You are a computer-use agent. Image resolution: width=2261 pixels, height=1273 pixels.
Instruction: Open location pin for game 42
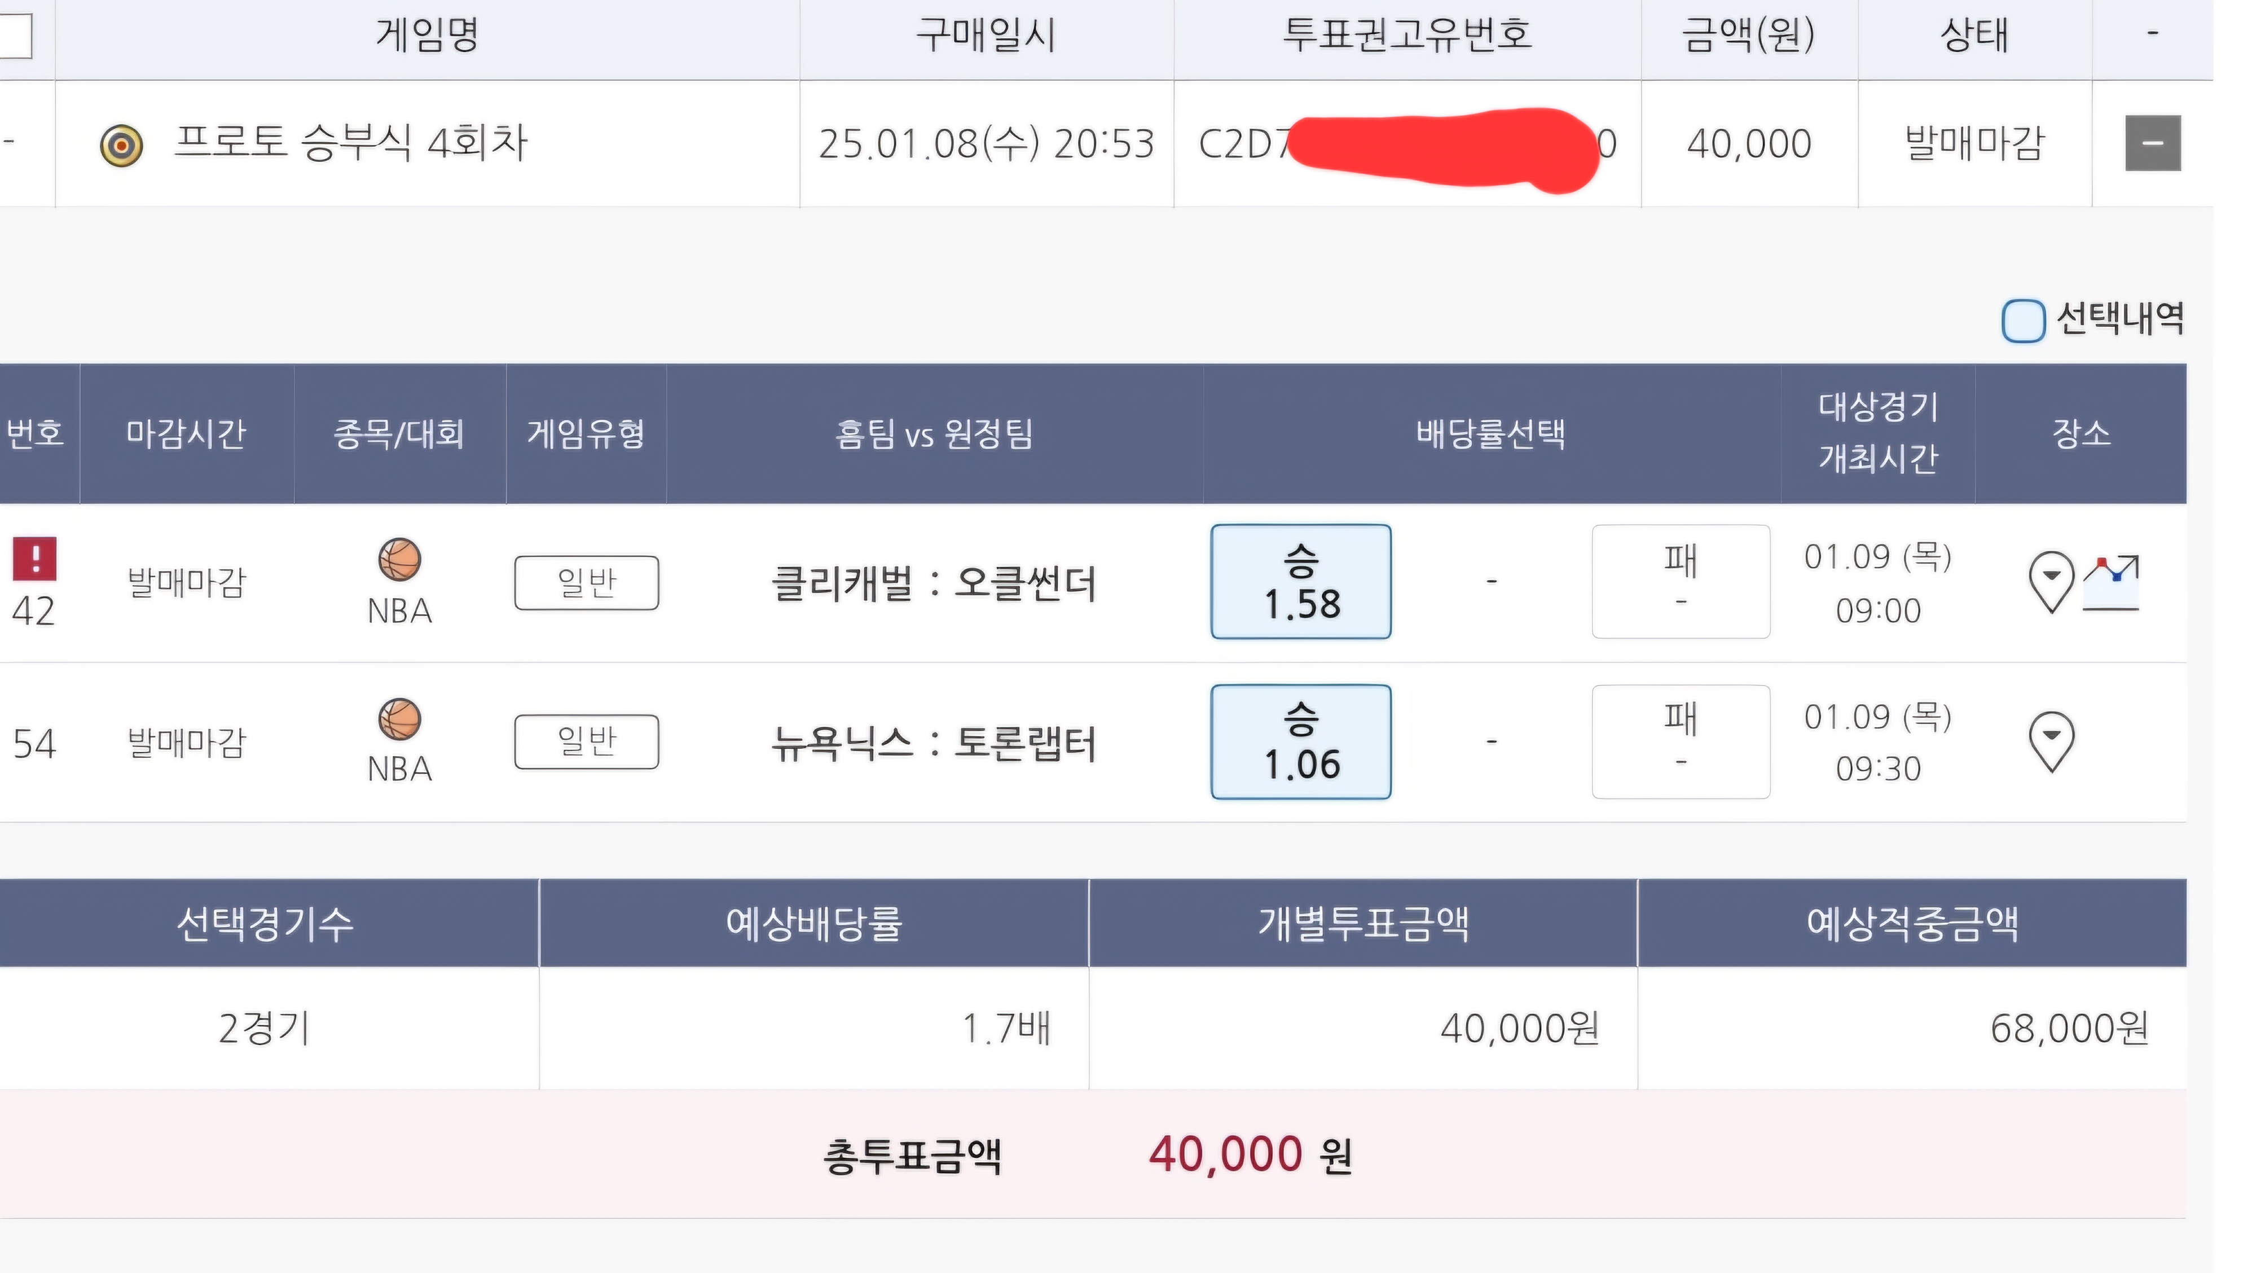[2051, 580]
